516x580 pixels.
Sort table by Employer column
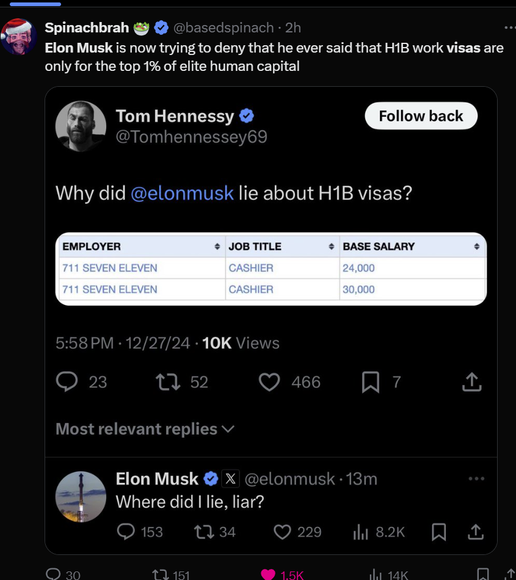coord(216,247)
